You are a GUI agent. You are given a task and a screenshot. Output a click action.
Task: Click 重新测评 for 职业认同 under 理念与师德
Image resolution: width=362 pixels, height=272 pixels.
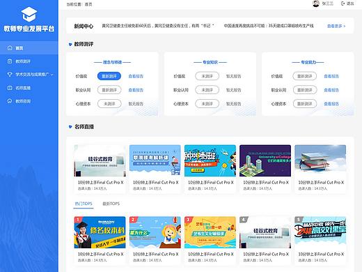[x=109, y=90]
